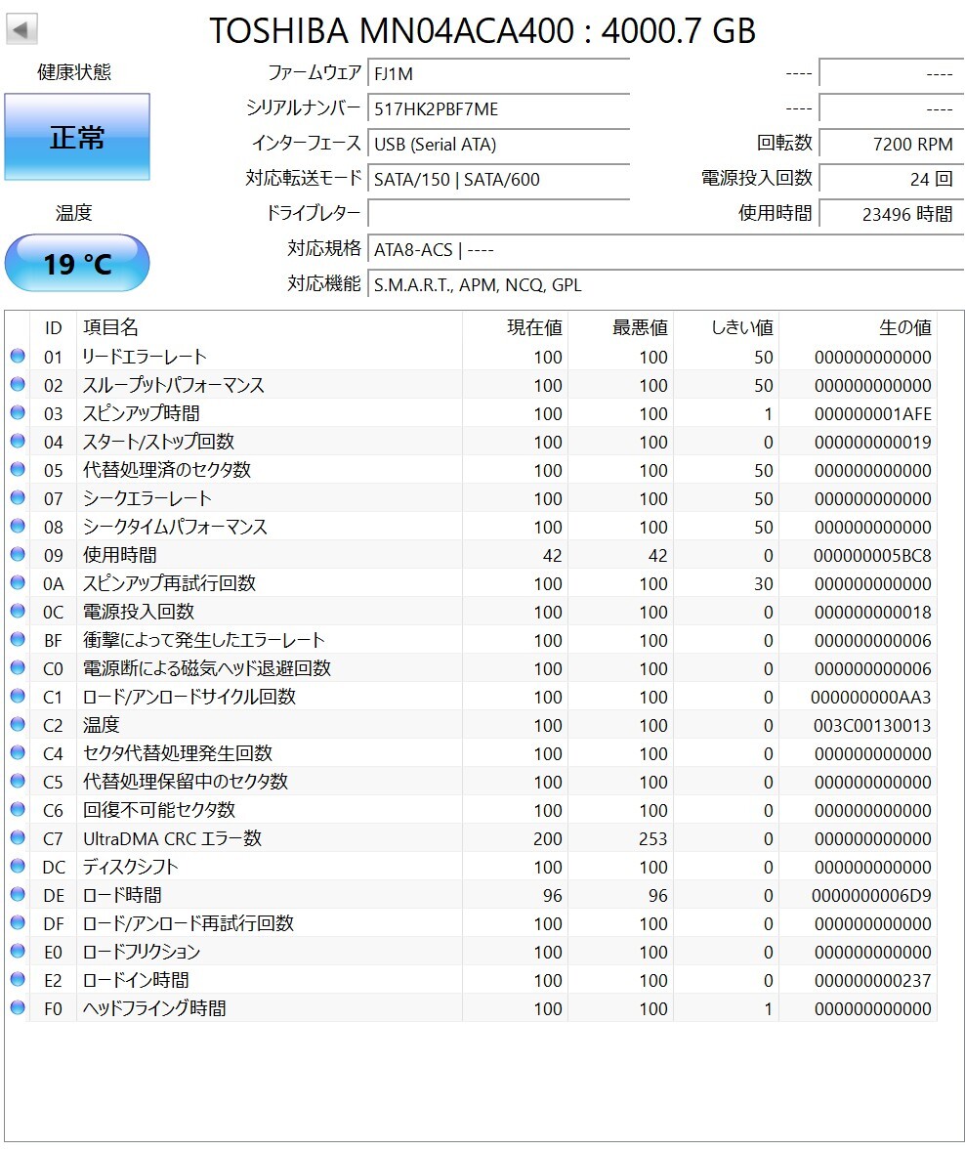Select the ファームウェア field showing FJ1M
Viewport: 965px width, 1150px height.
(498, 72)
